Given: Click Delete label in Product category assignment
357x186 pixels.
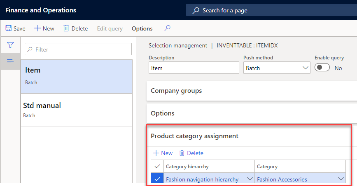Looking at the screenshot, I should click(195, 153).
